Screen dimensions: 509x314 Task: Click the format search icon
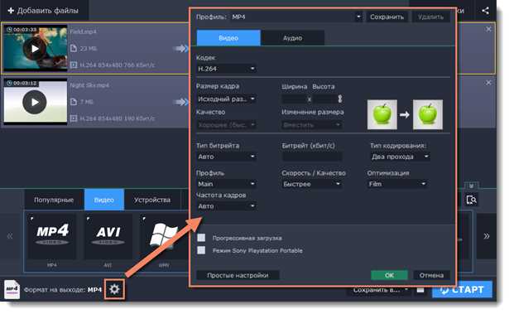pos(471,200)
